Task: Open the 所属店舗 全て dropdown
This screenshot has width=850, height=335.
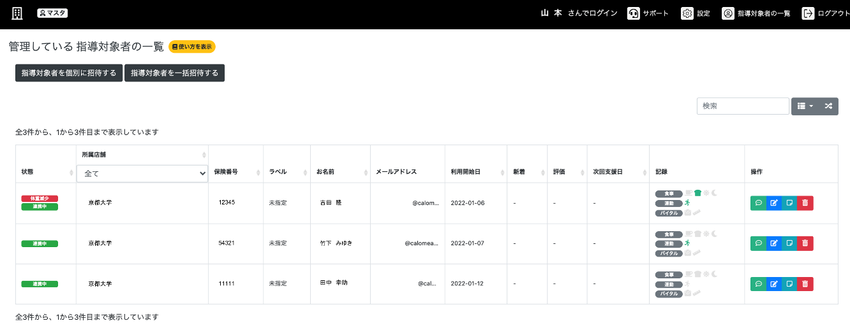Action: (x=142, y=173)
